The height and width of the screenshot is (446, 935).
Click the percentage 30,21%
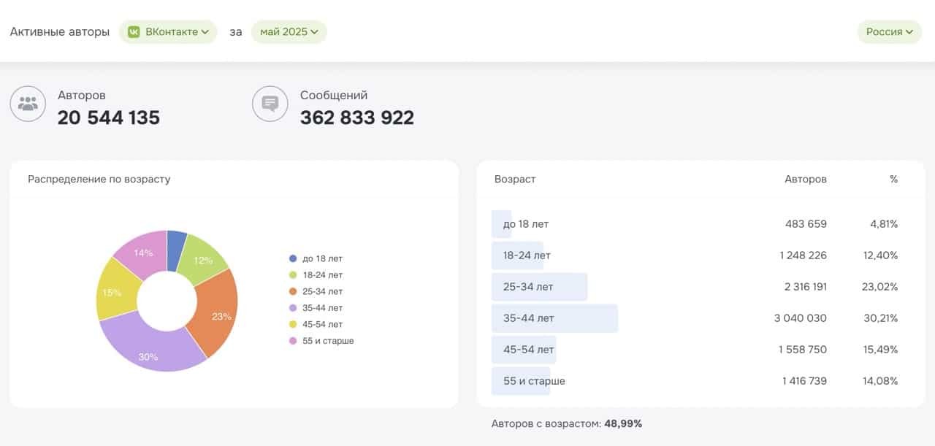[880, 318]
